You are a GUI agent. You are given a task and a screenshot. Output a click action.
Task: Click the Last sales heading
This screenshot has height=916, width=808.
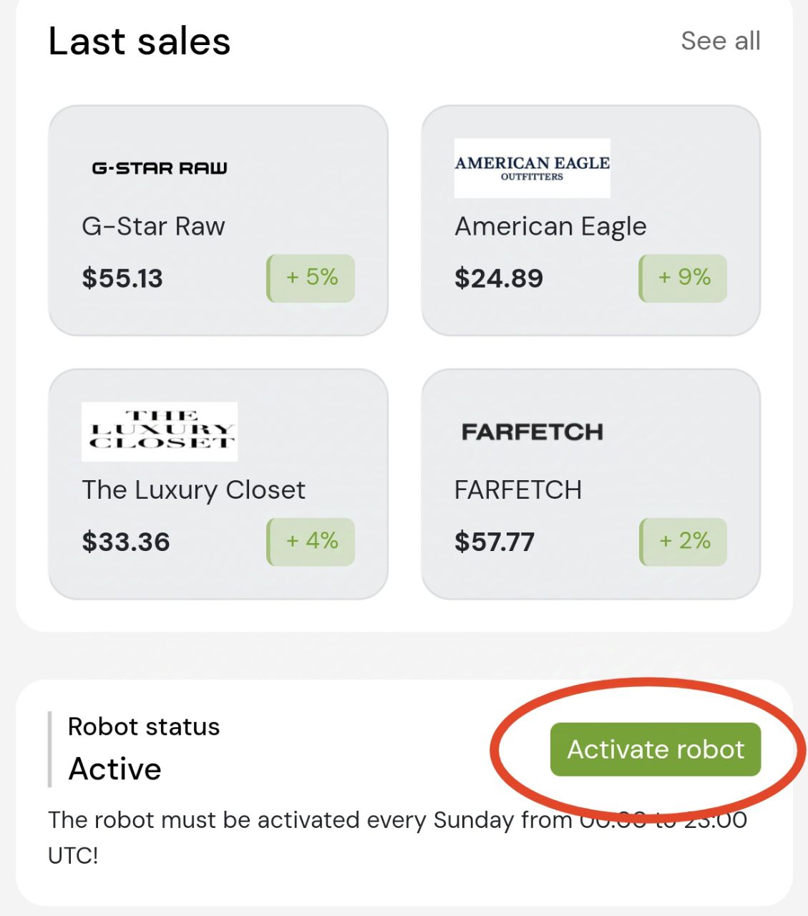140,42
